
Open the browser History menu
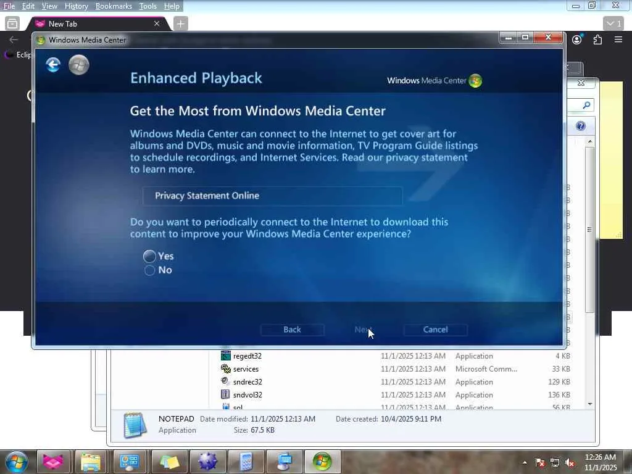[76, 6]
